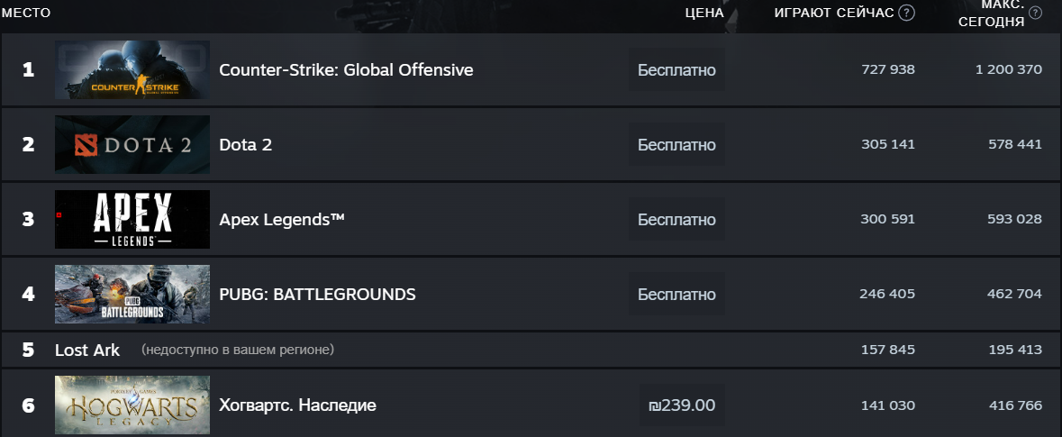The image size is (1062, 437).
Task: Click the Место column header
Action: click(26, 13)
